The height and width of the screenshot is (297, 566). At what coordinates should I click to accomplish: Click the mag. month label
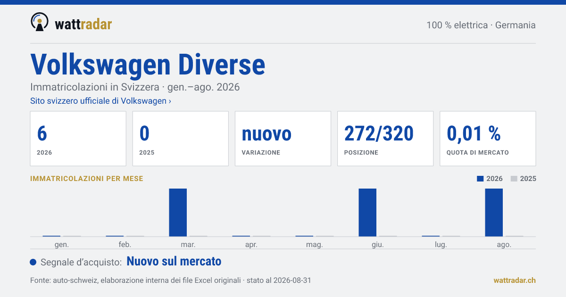tap(315, 245)
